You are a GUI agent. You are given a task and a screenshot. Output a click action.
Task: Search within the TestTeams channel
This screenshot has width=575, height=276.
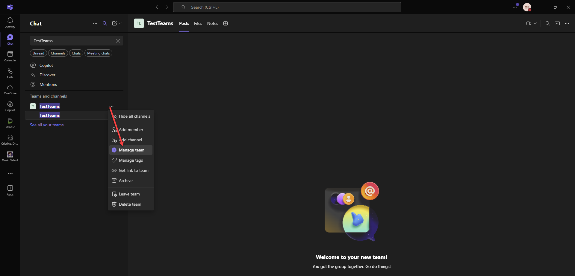point(548,23)
